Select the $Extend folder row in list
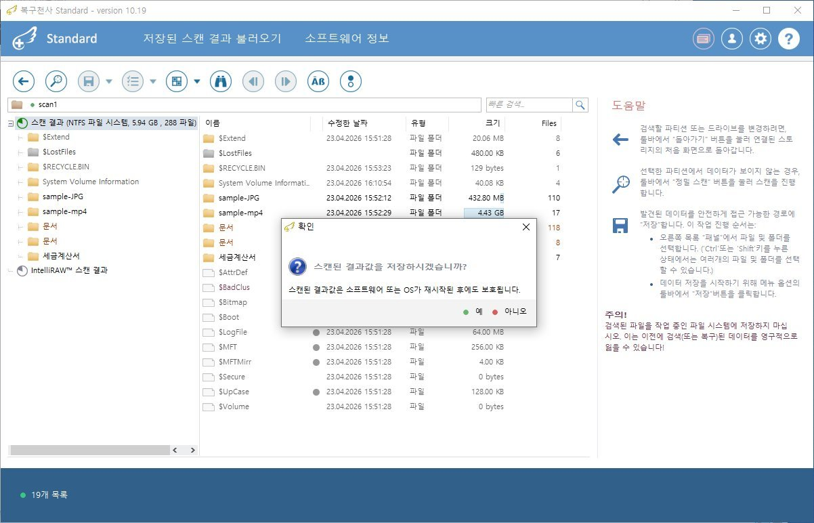 pyautogui.click(x=383, y=138)
